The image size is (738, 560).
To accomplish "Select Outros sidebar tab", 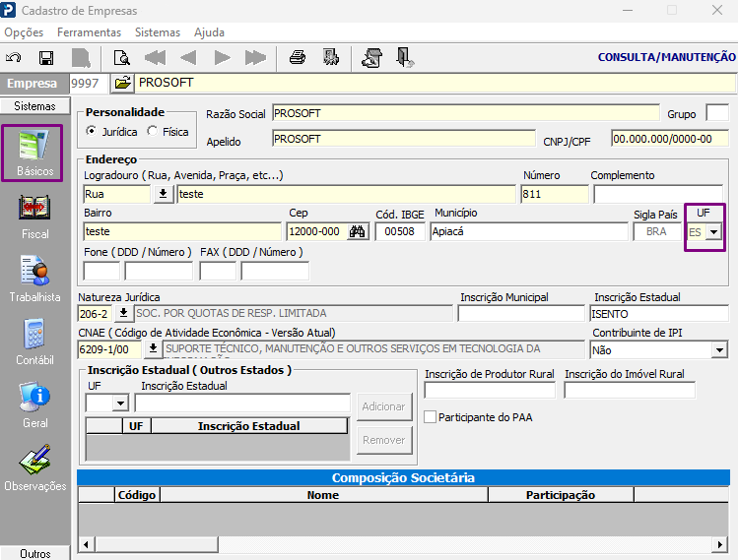I will [34, 553].
